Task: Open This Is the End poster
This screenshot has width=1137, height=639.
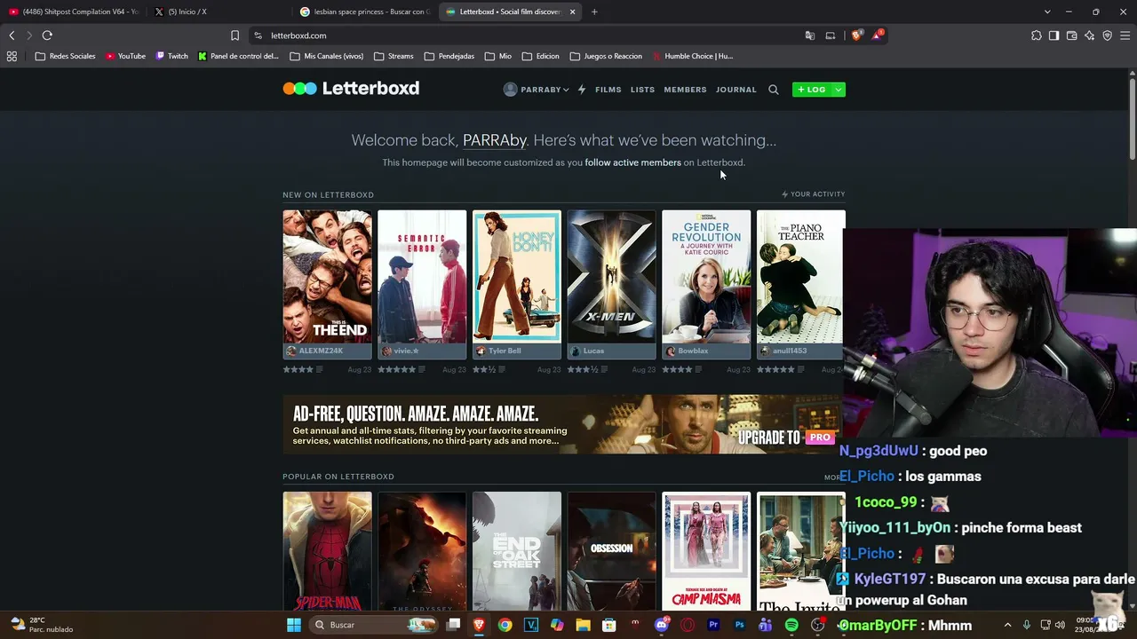Action: point(328,276)
